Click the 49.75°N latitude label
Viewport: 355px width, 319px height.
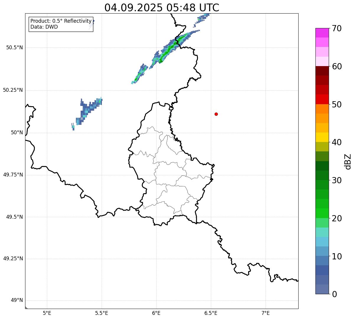click(13, 175)
